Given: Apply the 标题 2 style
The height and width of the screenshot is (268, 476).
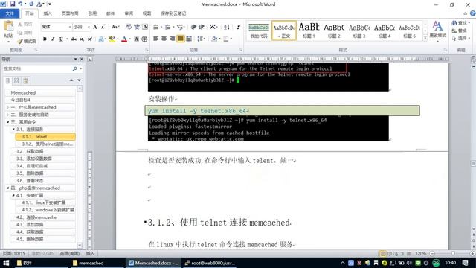Looking at the screenshot, I should pos(334,31).
